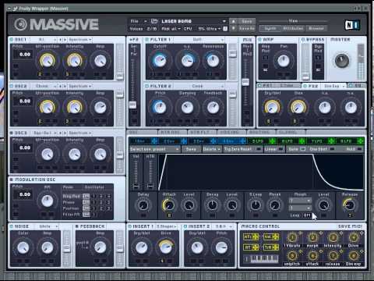Toggle the envelope Hold switch
Screen dimensions: 374x281
(359, 149)
